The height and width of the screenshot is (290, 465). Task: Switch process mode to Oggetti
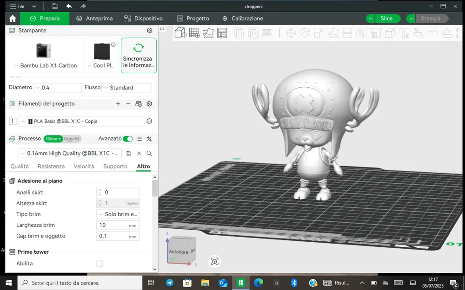pos(72,139)
